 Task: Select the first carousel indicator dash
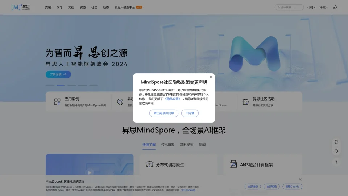tap(50, 85)
